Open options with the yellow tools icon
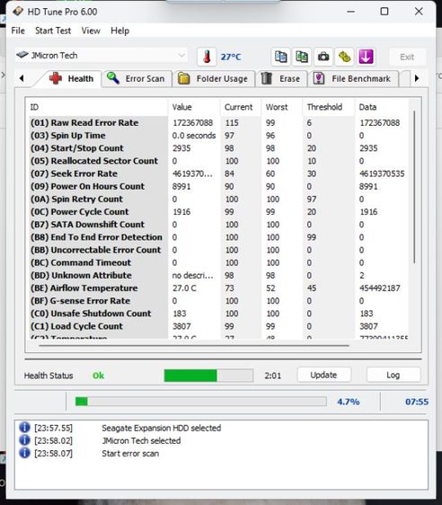The height and width of the screenshot is (505, 442). point(344,57)
